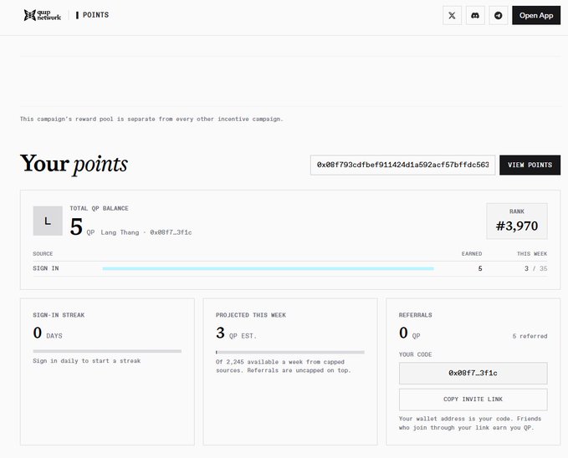Image resolution: width=568 pixels, height=458 pixels.
Task: Click the Open App button
Action: (536, 16)
